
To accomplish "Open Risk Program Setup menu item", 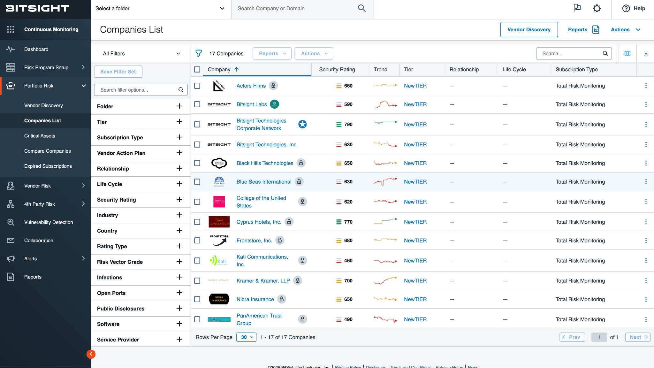I will (x=46, y=67).
